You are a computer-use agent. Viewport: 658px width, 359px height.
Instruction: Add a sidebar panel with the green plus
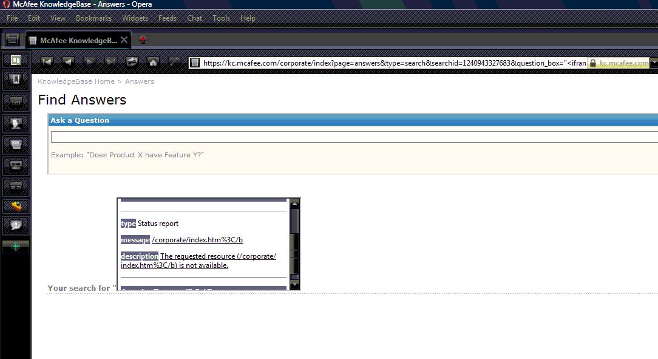(16, 247)
